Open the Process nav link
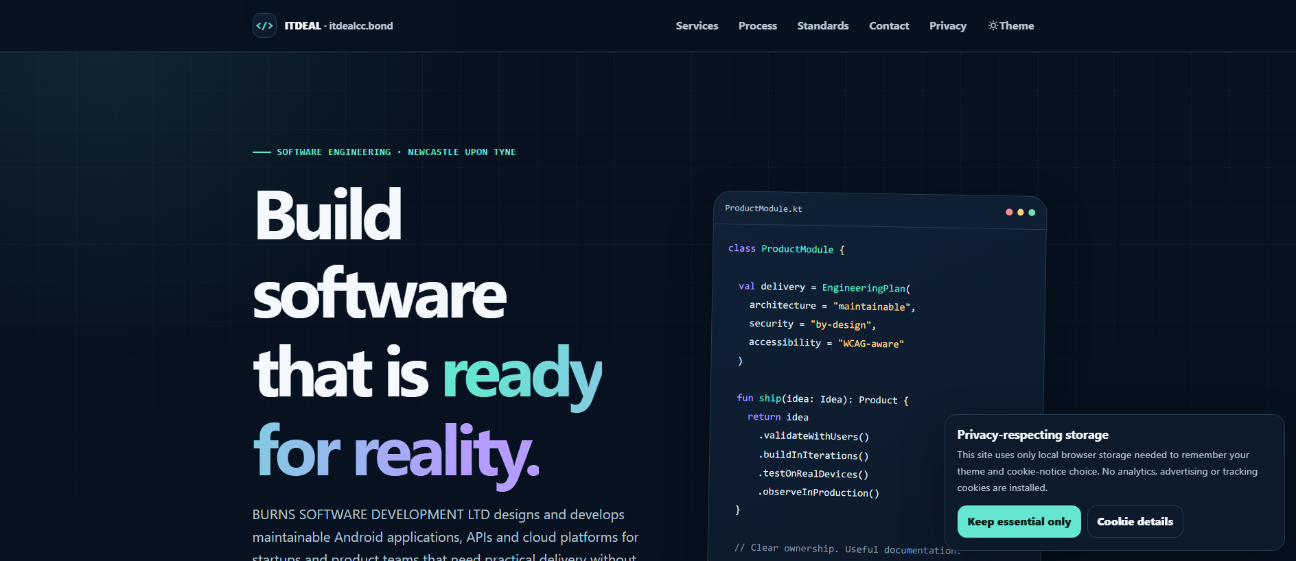 click(758, 25)
